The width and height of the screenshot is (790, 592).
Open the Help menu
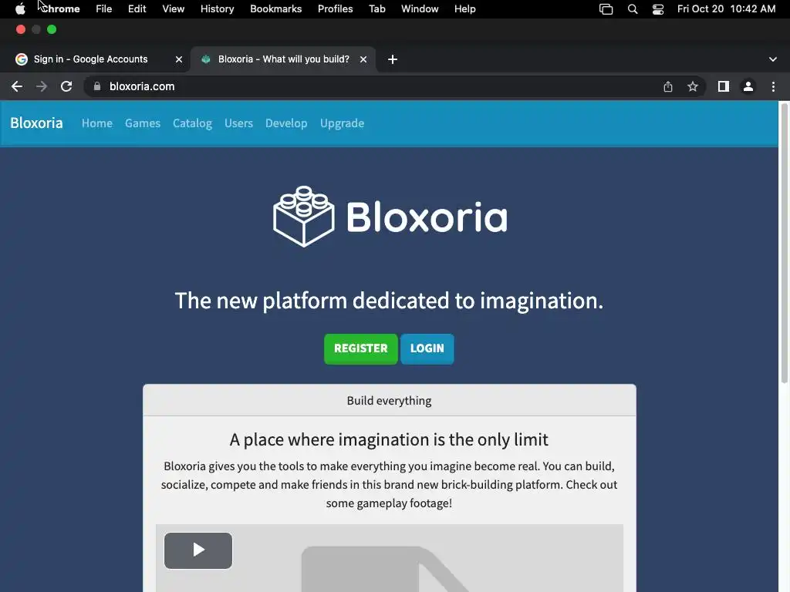[464, 9]
